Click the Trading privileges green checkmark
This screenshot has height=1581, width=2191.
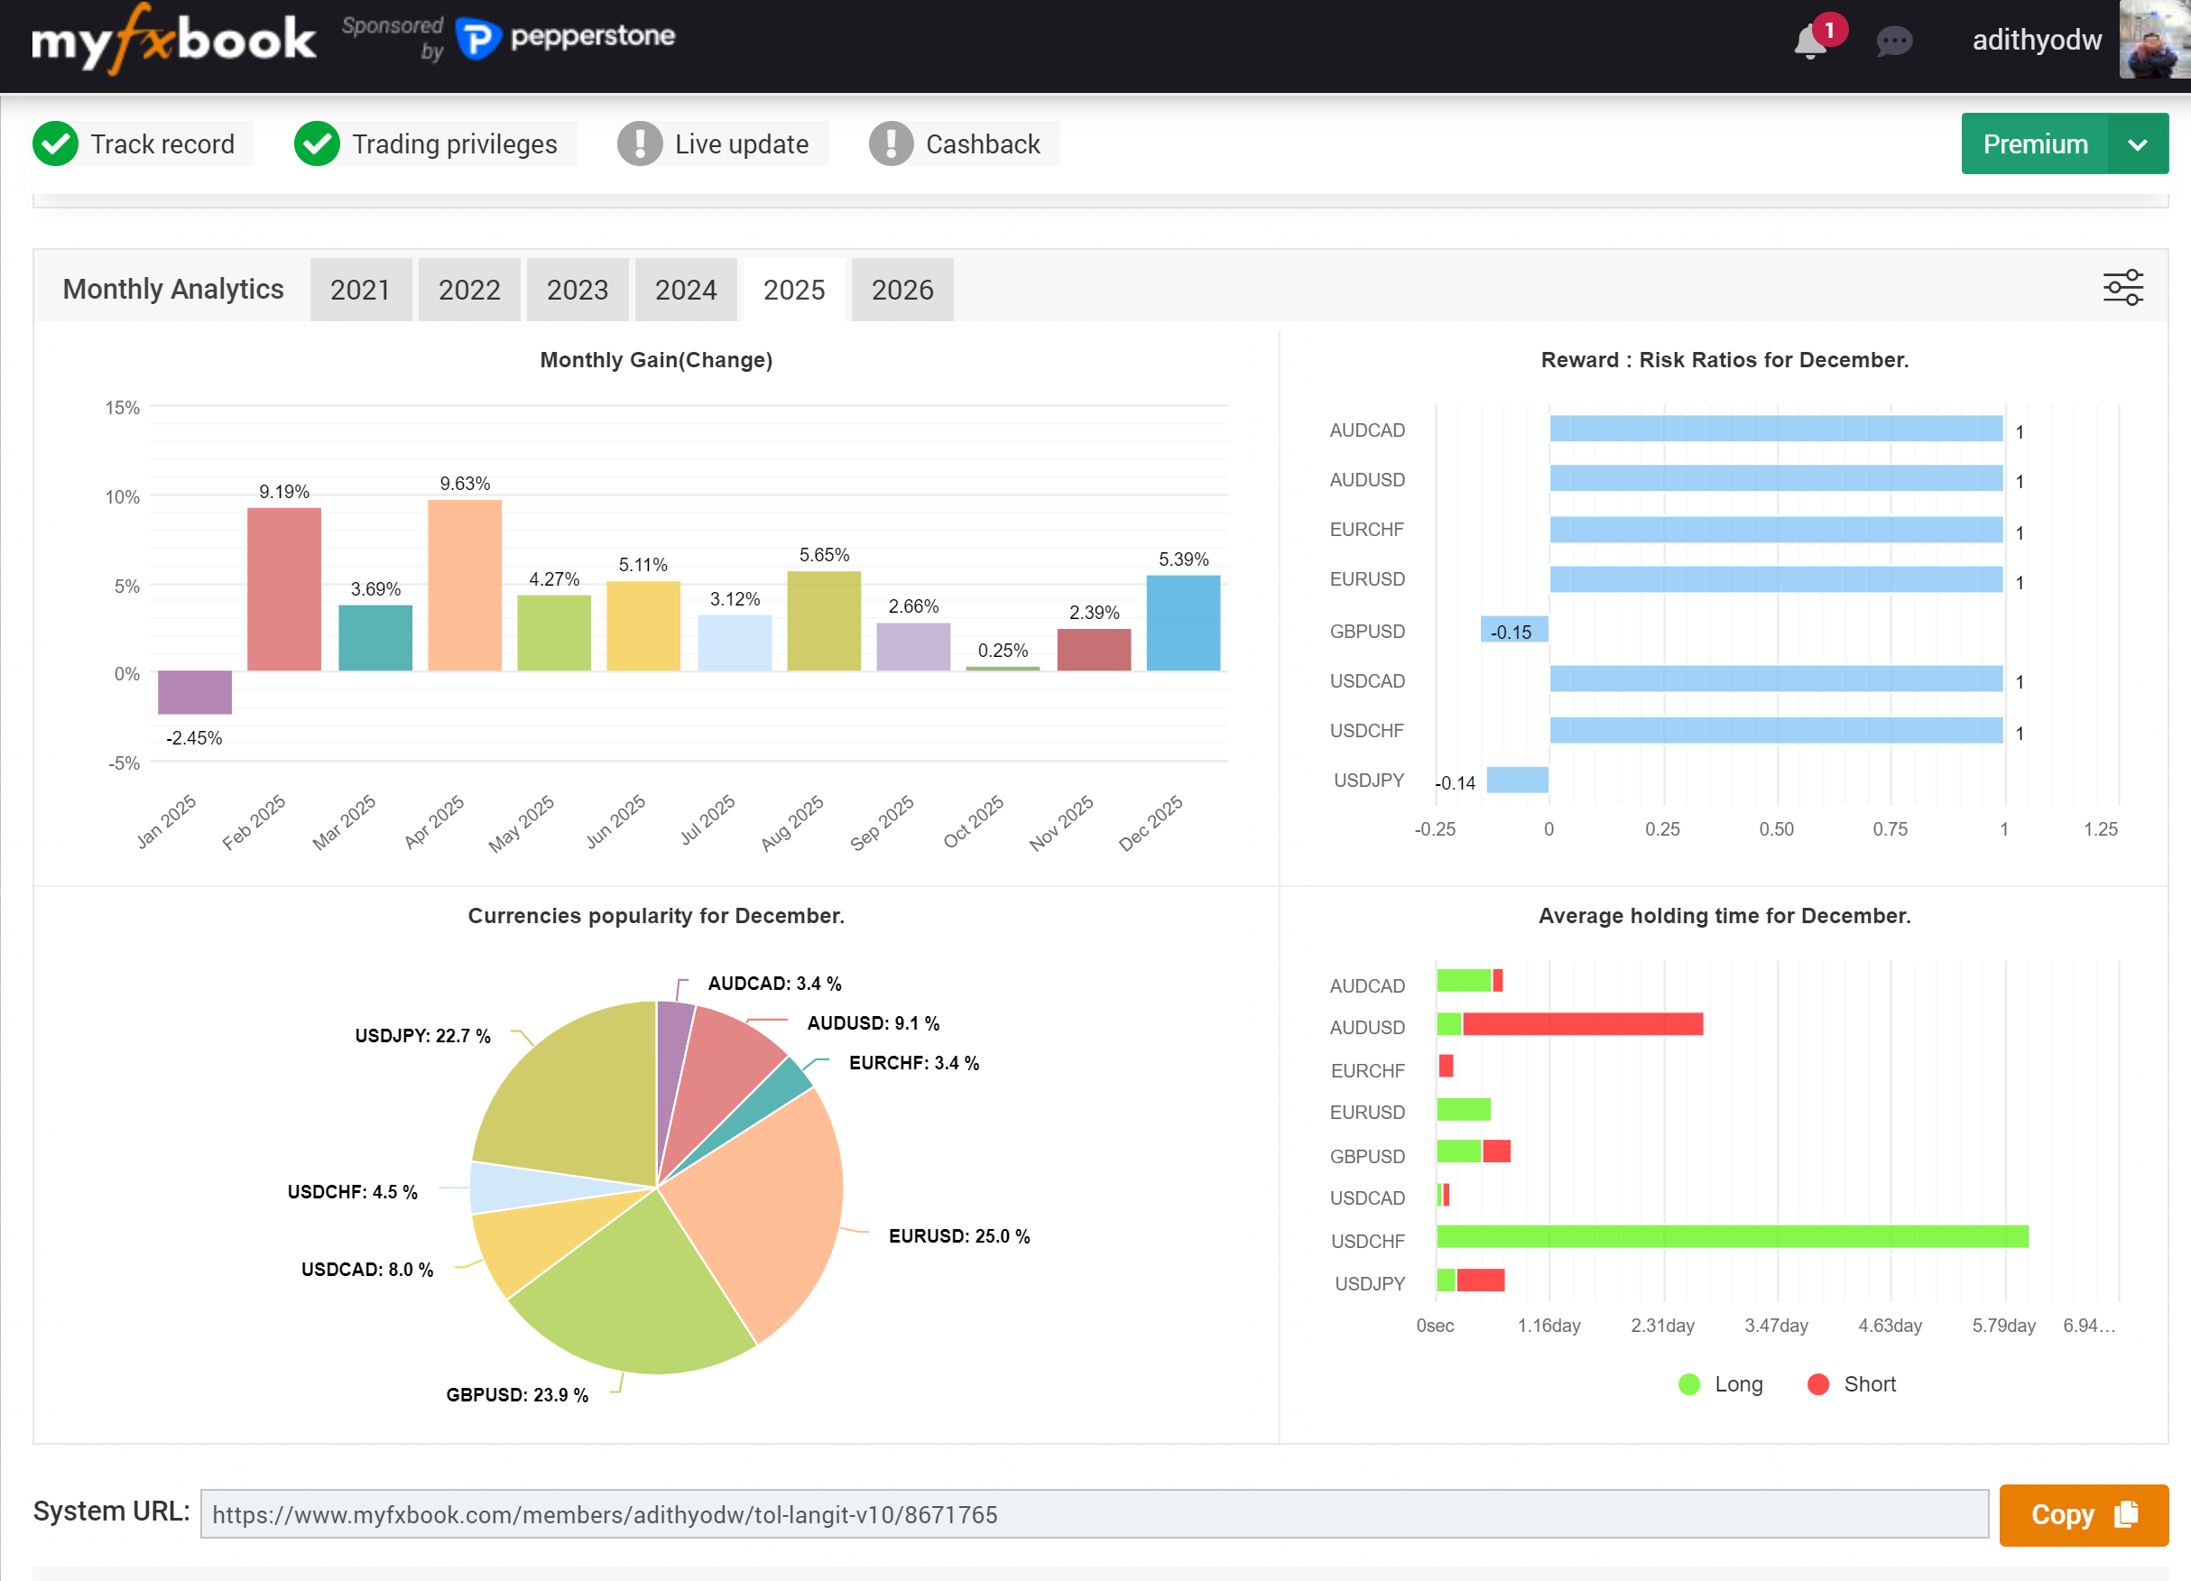(318, 143)
